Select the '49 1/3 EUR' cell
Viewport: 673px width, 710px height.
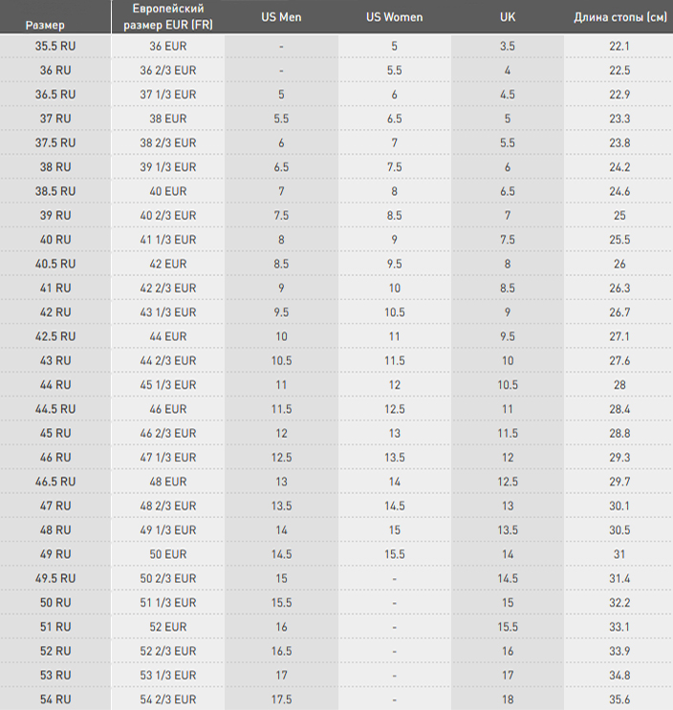coord(168,530)
